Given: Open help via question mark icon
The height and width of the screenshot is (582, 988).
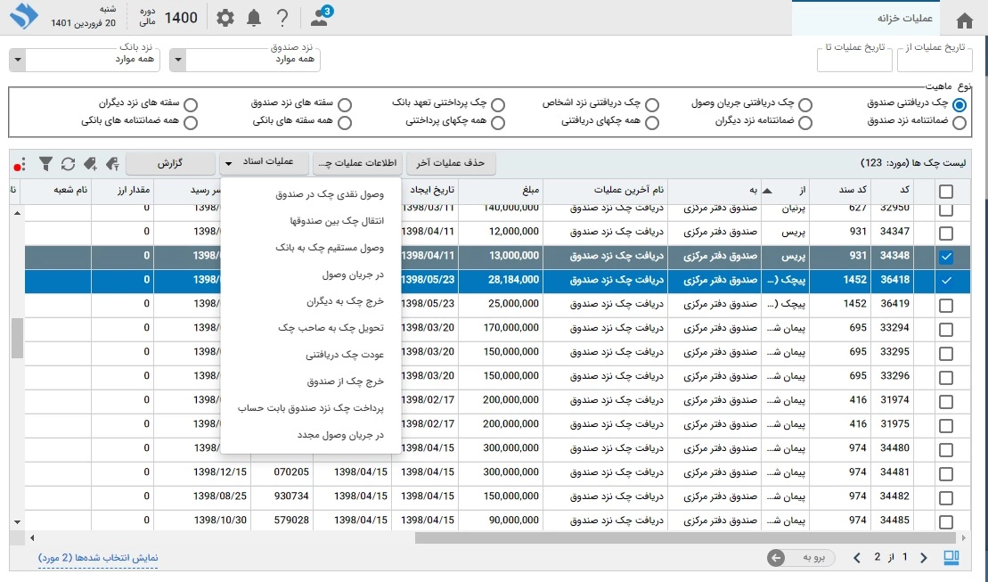Looking at the screenshot, I should [x=282, y=18].
